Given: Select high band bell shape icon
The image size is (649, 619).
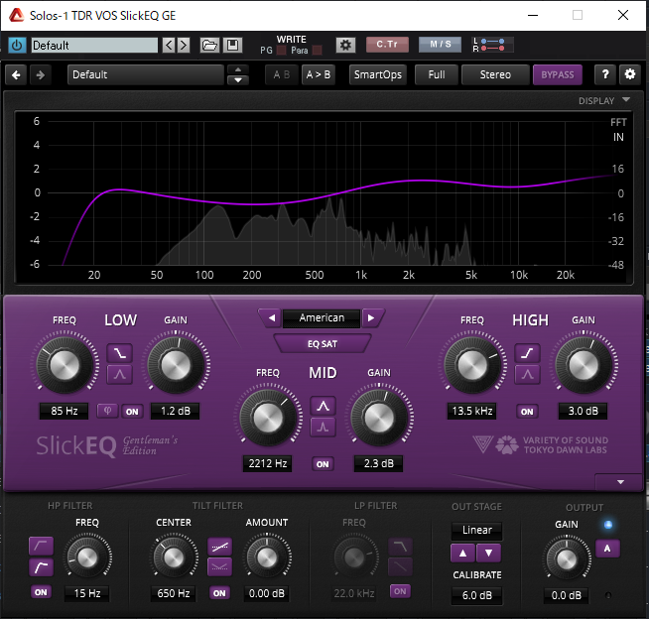Looking at the screenshot, I should coord(527,374).
